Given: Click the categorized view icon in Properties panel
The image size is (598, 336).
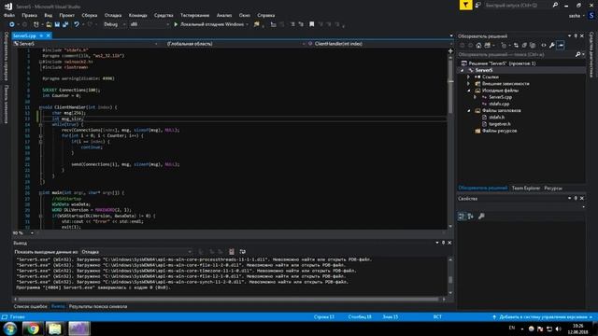Looking at the screenshot, I should [462, 217].
